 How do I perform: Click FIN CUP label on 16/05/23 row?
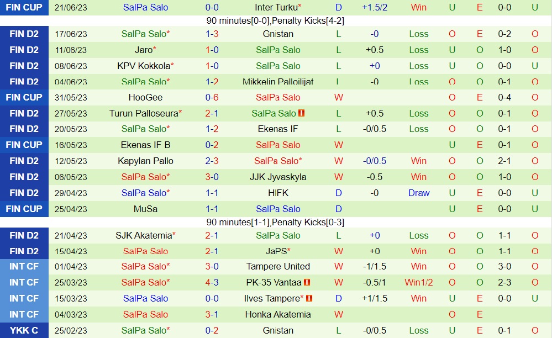tap(24, 145)
